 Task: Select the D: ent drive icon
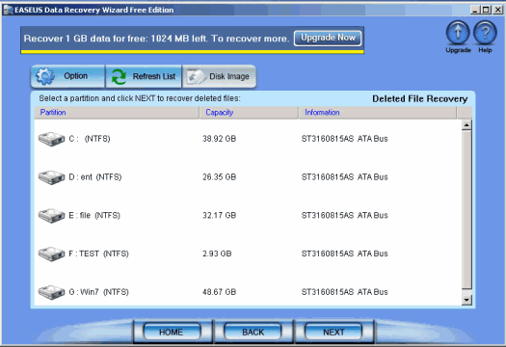51,177
